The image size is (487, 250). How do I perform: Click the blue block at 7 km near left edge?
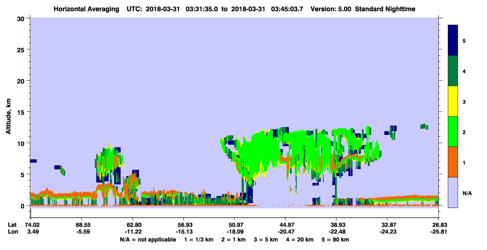point(33,161)
